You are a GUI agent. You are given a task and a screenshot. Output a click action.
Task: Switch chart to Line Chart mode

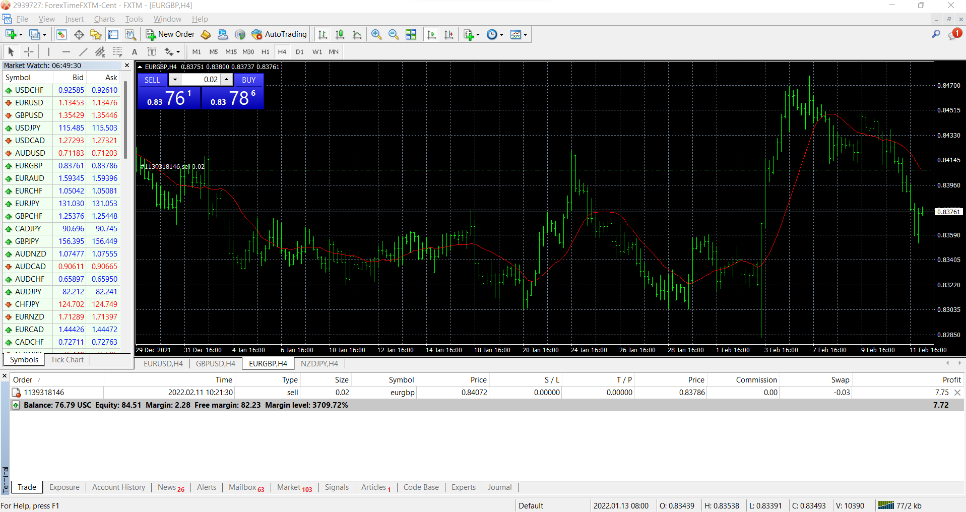coord(357,34)
